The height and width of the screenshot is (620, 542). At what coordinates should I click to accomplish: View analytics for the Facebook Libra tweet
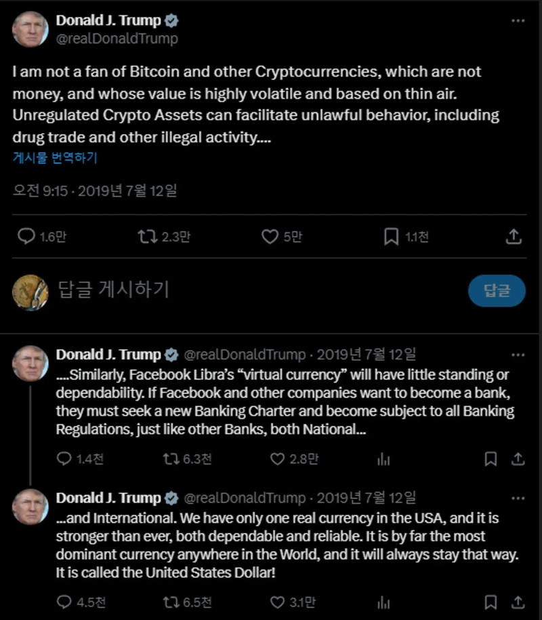click(x=383, y=459)
